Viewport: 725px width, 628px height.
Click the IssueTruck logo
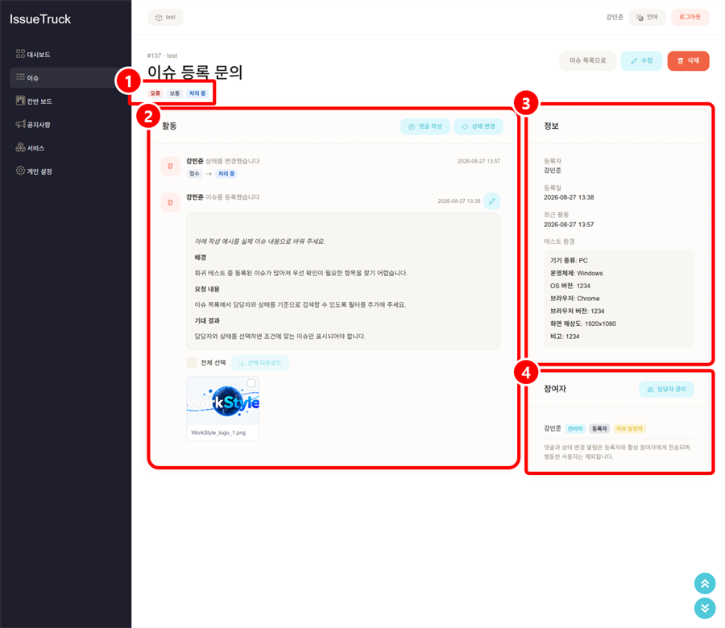[x=40, y=19]
